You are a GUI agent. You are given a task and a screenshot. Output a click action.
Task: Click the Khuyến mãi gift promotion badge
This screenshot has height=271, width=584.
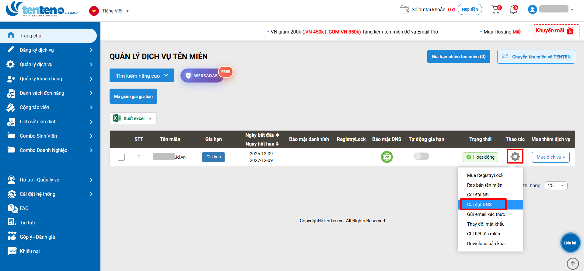coord(556,31)
